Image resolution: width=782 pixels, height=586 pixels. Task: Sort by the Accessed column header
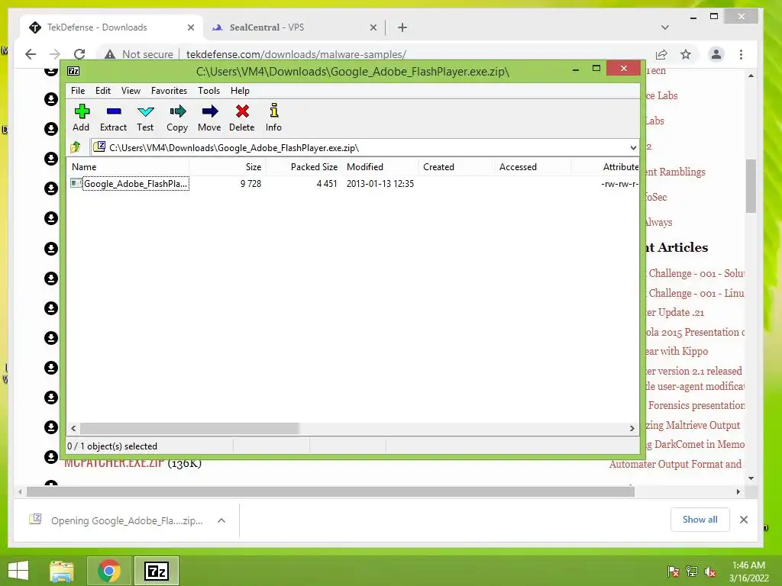click(532, 167)
